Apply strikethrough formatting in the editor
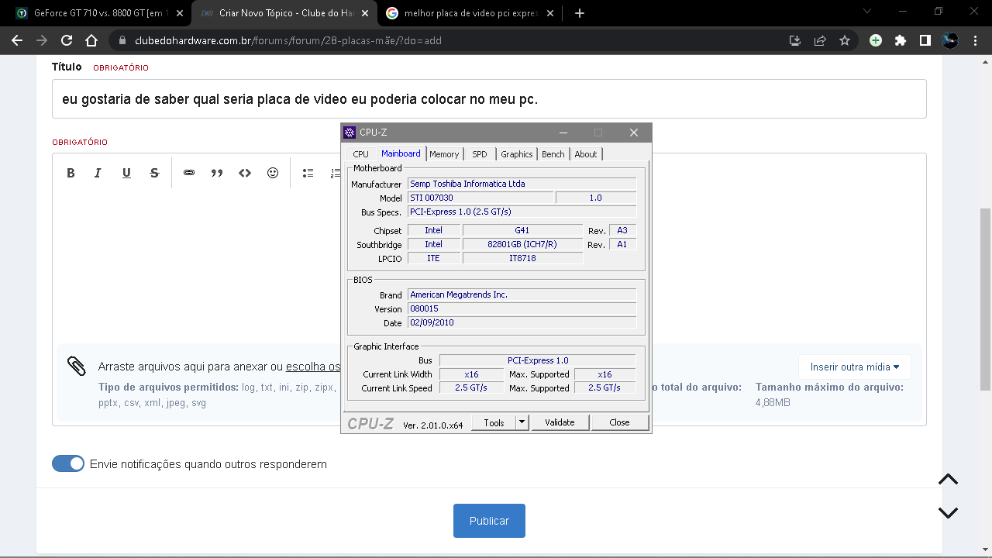 point(154,173)
